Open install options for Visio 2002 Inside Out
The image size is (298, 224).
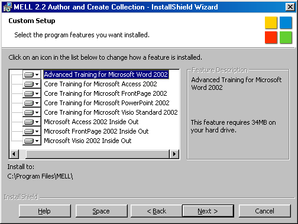tap(32, 141)
